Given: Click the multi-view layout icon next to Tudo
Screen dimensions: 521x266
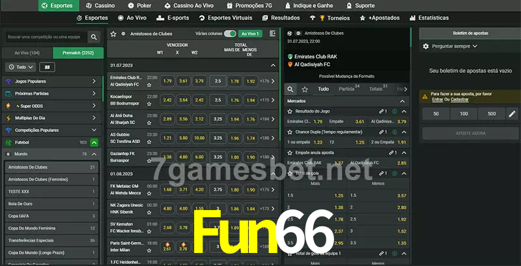Looking at the screenshot, I should (x=47, y=67).
